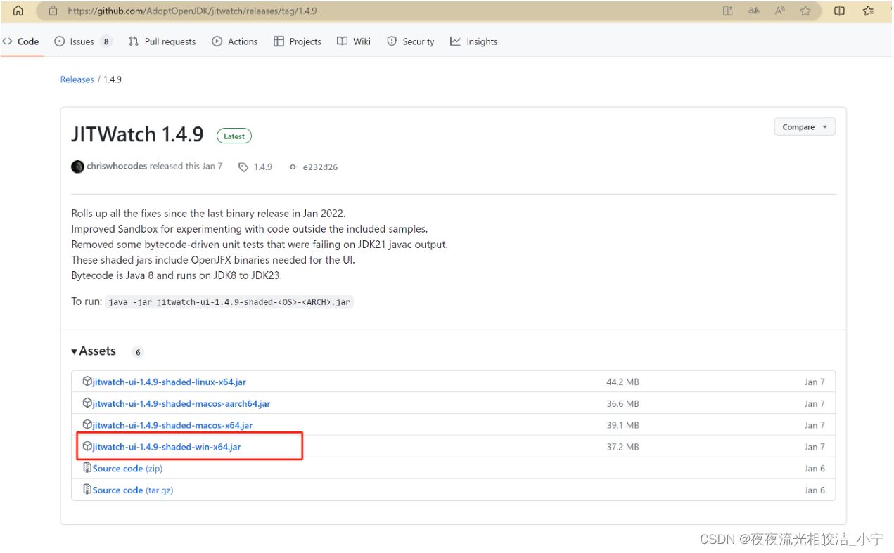This screenshot has width=894, height=553.
Task: Click the Jan 6 date for Source code (zip)
Action: point(815,469)
